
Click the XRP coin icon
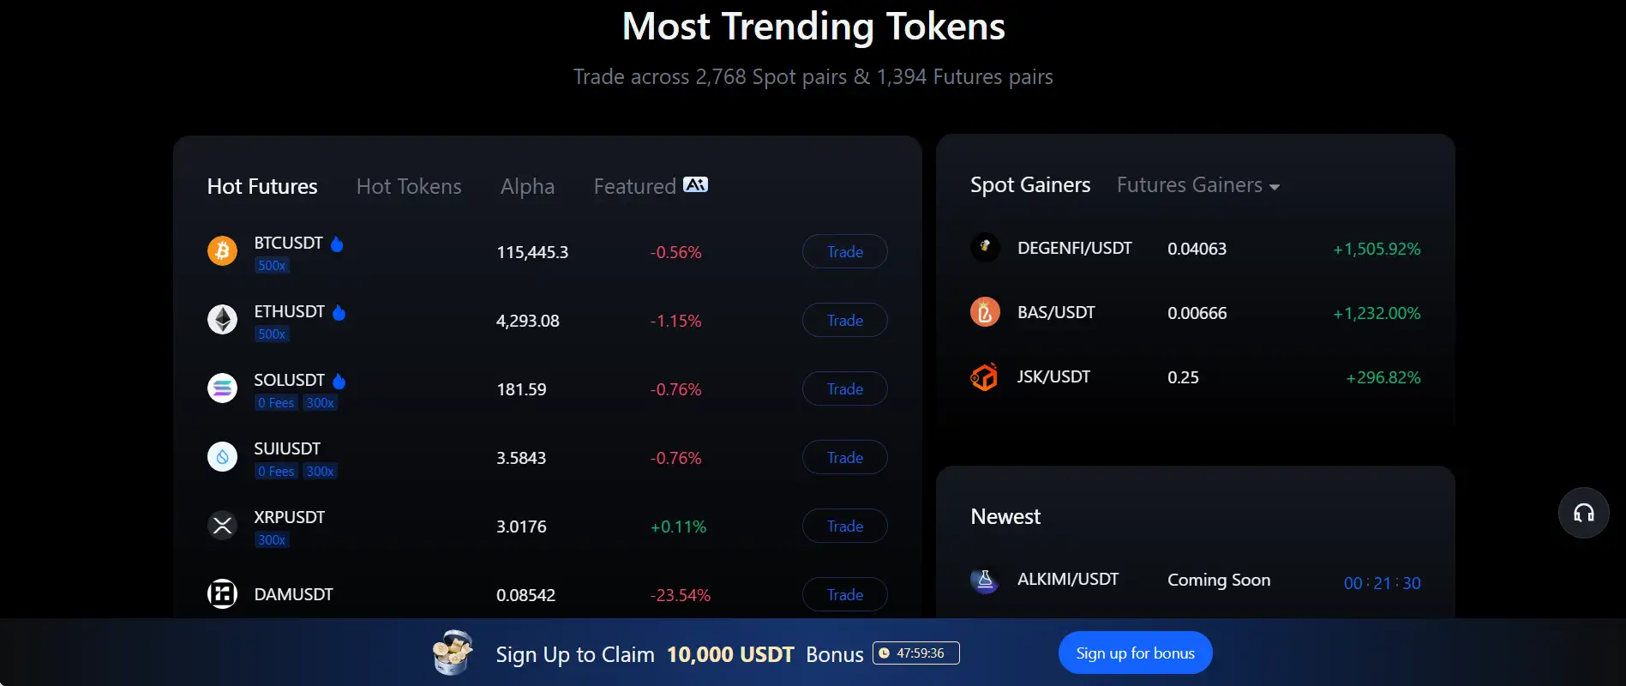pos(222,526)
